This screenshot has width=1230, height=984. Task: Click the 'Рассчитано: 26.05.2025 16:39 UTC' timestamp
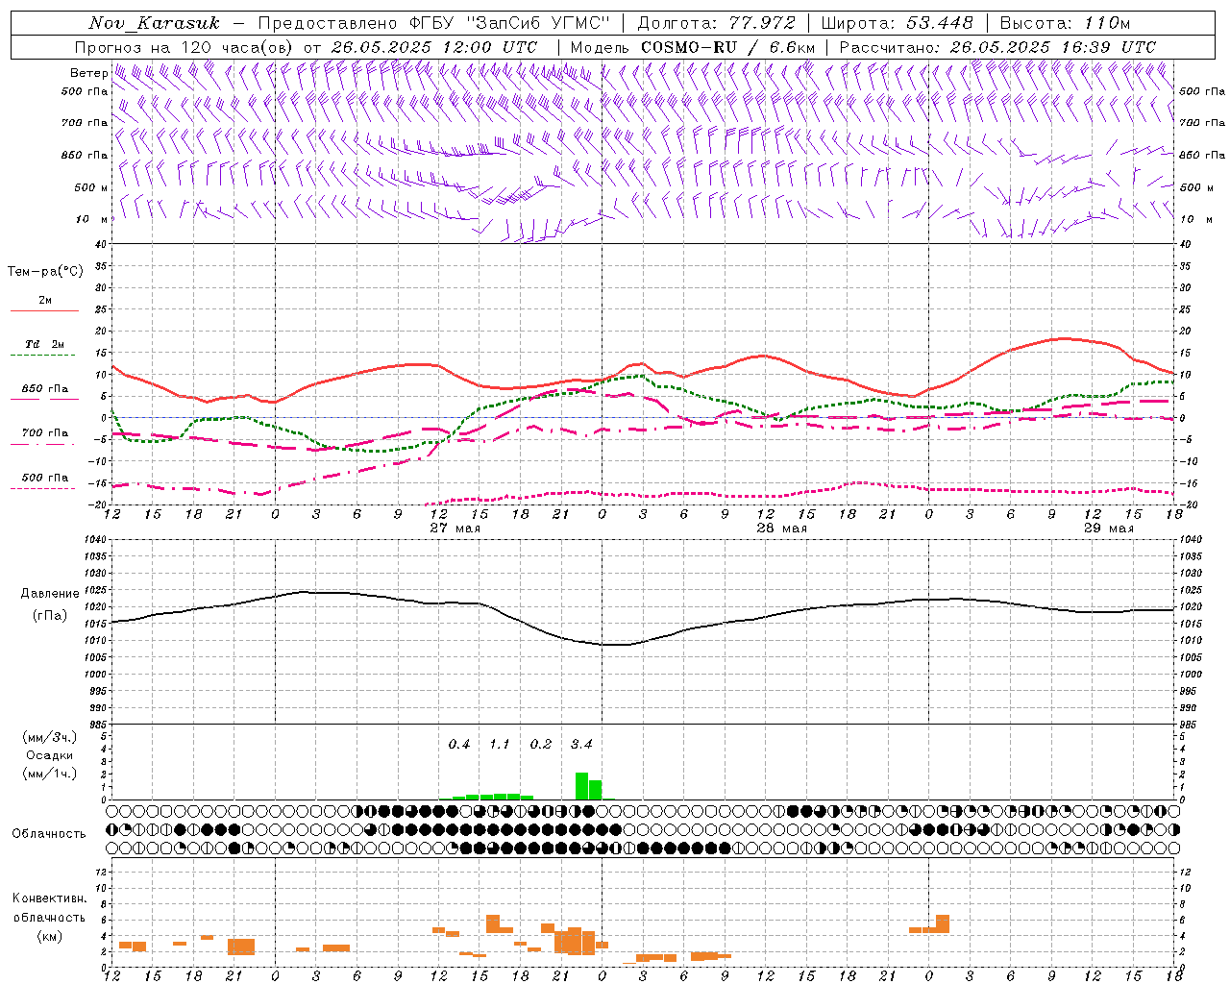pyautogui.click(x=997, y=47)
